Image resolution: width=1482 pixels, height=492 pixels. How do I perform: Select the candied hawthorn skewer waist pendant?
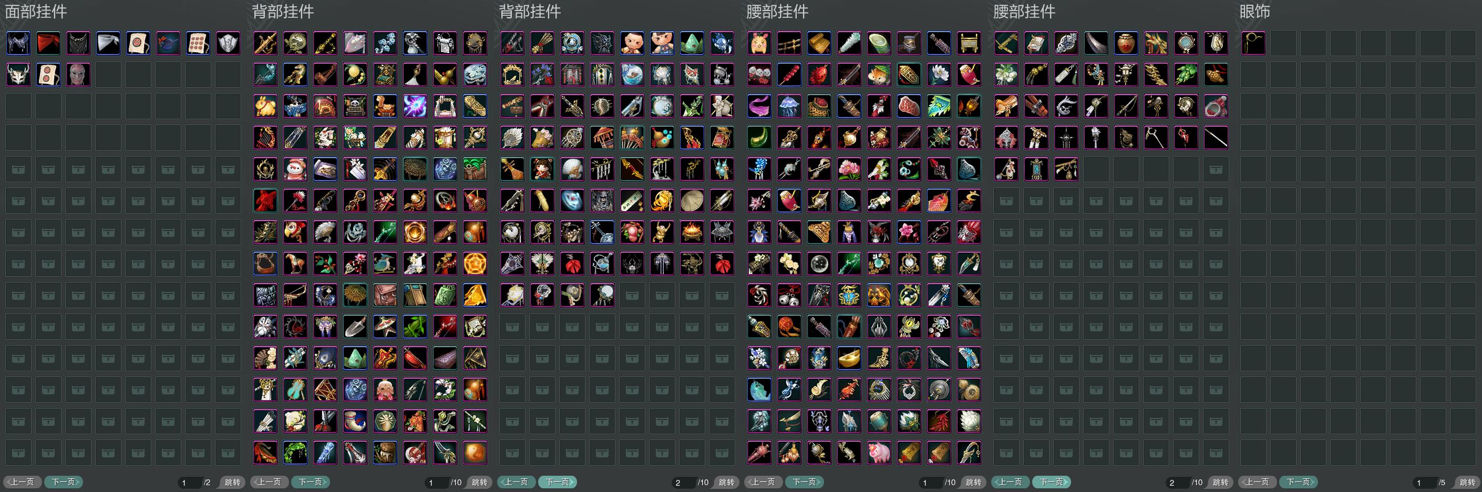pyautogui.click(x=789, y=75)
